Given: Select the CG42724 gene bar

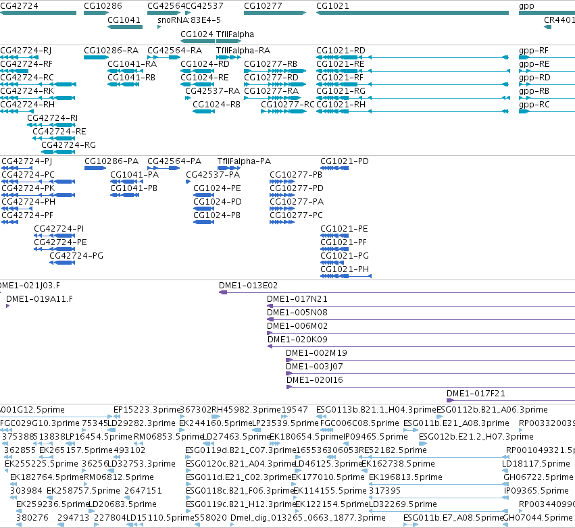Looking at the screenshot, I should (x=38, y=13).
